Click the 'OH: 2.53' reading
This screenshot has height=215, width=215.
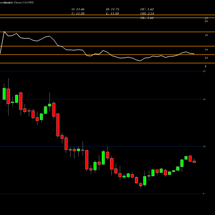point(147,13)
